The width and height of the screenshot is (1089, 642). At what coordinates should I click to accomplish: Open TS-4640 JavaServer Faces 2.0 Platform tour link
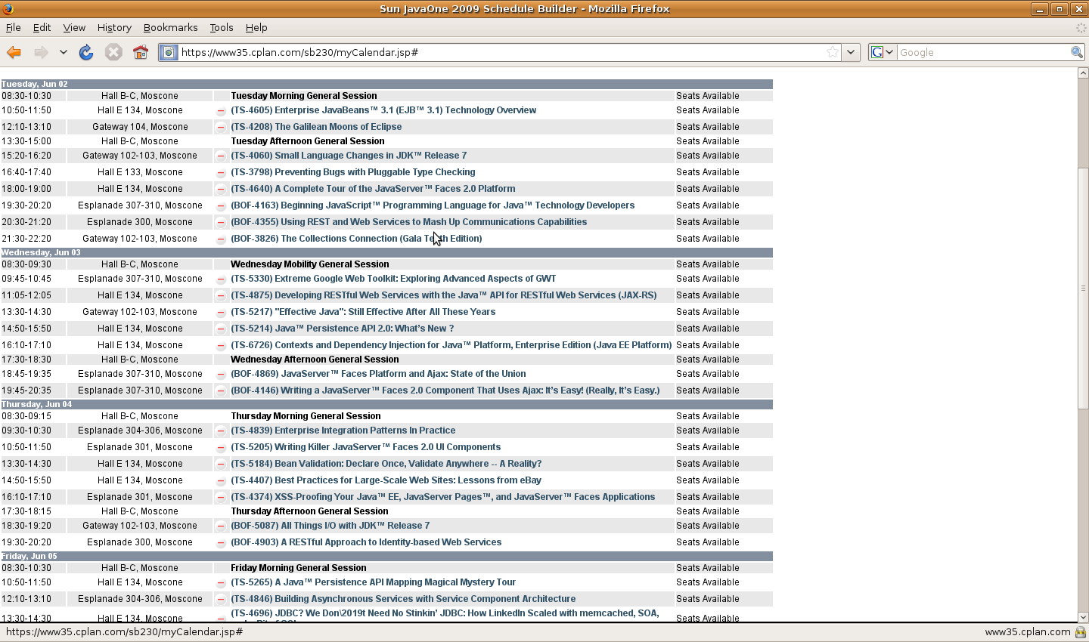pyautogui.click(x=373, y=189)
